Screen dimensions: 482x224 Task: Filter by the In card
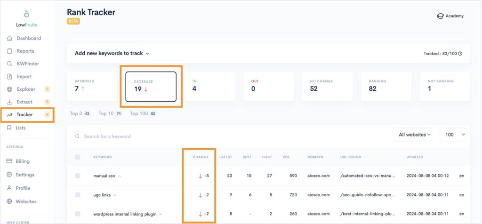[209, 86]
